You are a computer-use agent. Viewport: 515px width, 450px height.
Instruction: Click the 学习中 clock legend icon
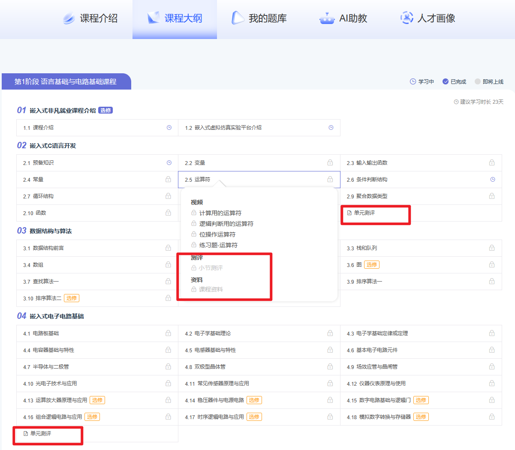[413, 81]
